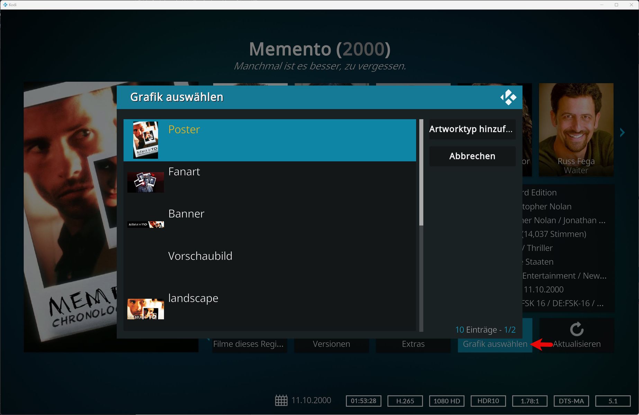
Task: Click the 5.1 channels badge
Action: tap(613, 401)
